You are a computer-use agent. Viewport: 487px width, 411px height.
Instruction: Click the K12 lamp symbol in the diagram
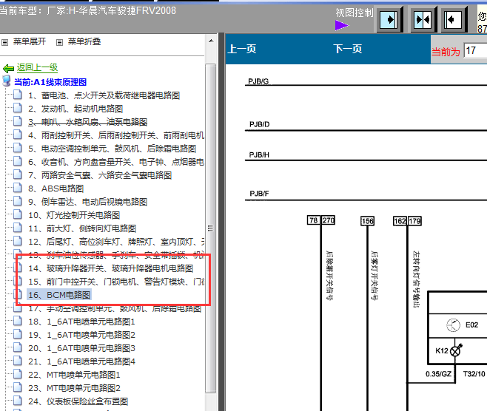455,351
